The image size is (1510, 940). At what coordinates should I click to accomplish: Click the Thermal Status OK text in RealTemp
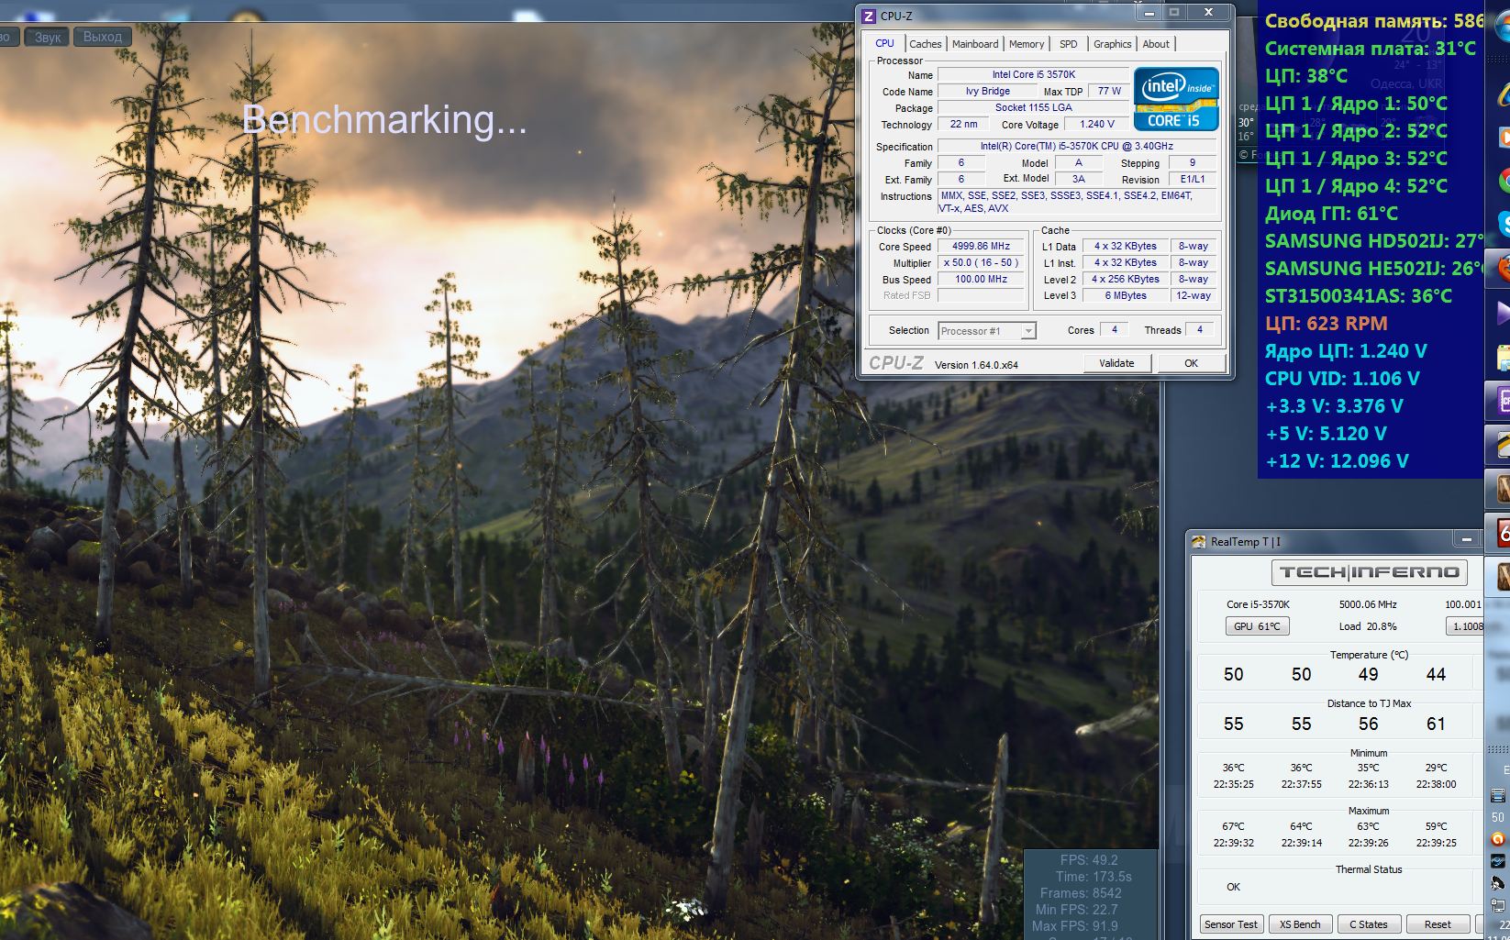coord(1233,887)
